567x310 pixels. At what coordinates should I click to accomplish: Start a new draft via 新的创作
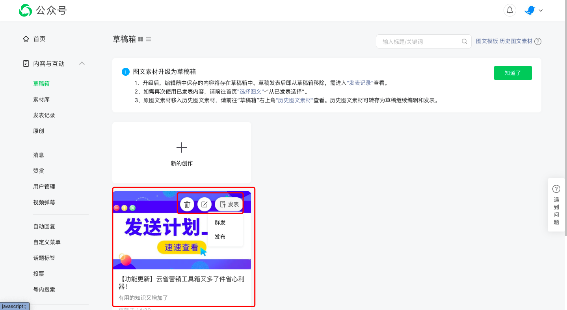pyautogui.click(x=181, y=153)
